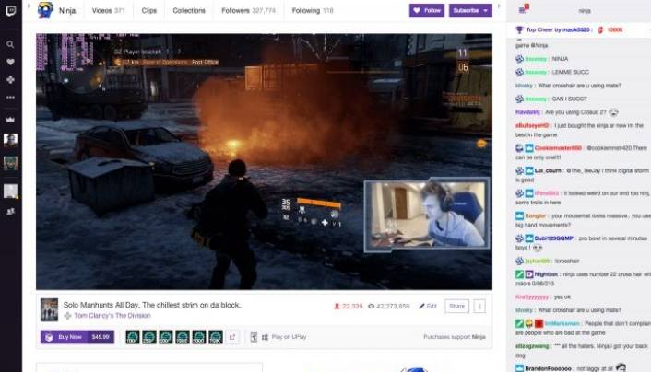This screenshot has width=651, height=372.
Task: Click the red viewer count icon
Action: 337,307
